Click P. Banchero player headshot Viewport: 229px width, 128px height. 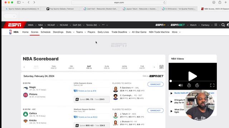[x=115, y=89]
